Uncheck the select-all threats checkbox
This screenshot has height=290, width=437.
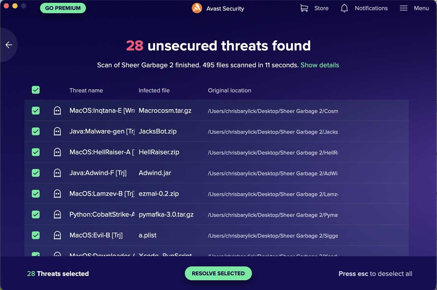36,90
